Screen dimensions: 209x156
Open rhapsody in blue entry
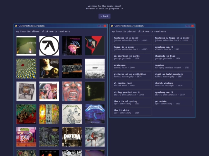[173, 57]
